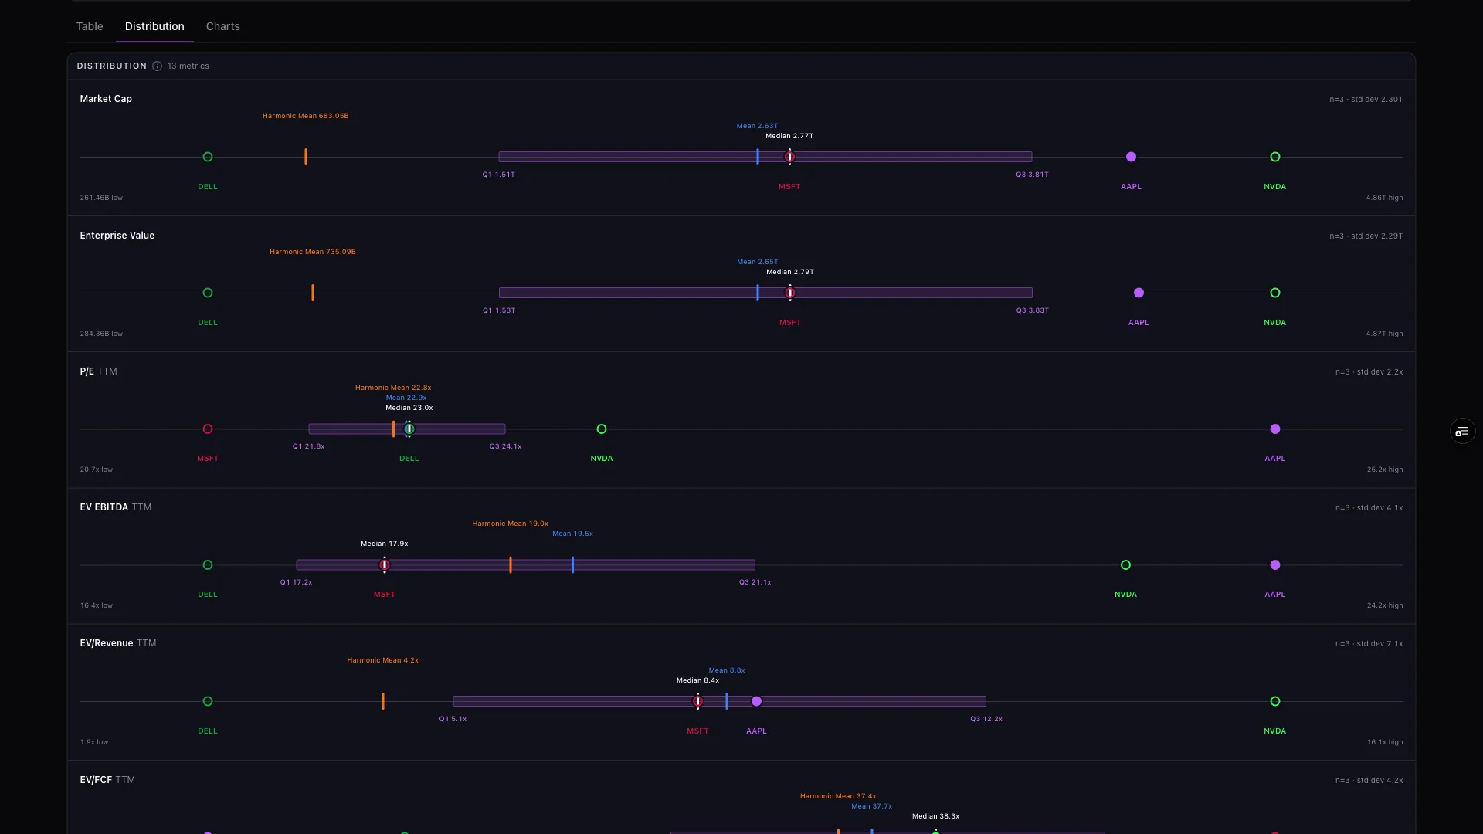
Task: Click the EV/FCF TTM title
Action: tap(107, 780)
